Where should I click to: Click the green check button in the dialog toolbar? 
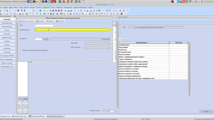pyautogui.click(x=60, y=21)
